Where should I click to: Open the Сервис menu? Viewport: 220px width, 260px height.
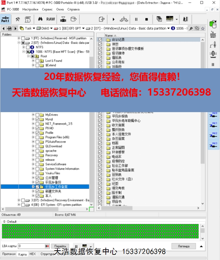coord(47,9)
